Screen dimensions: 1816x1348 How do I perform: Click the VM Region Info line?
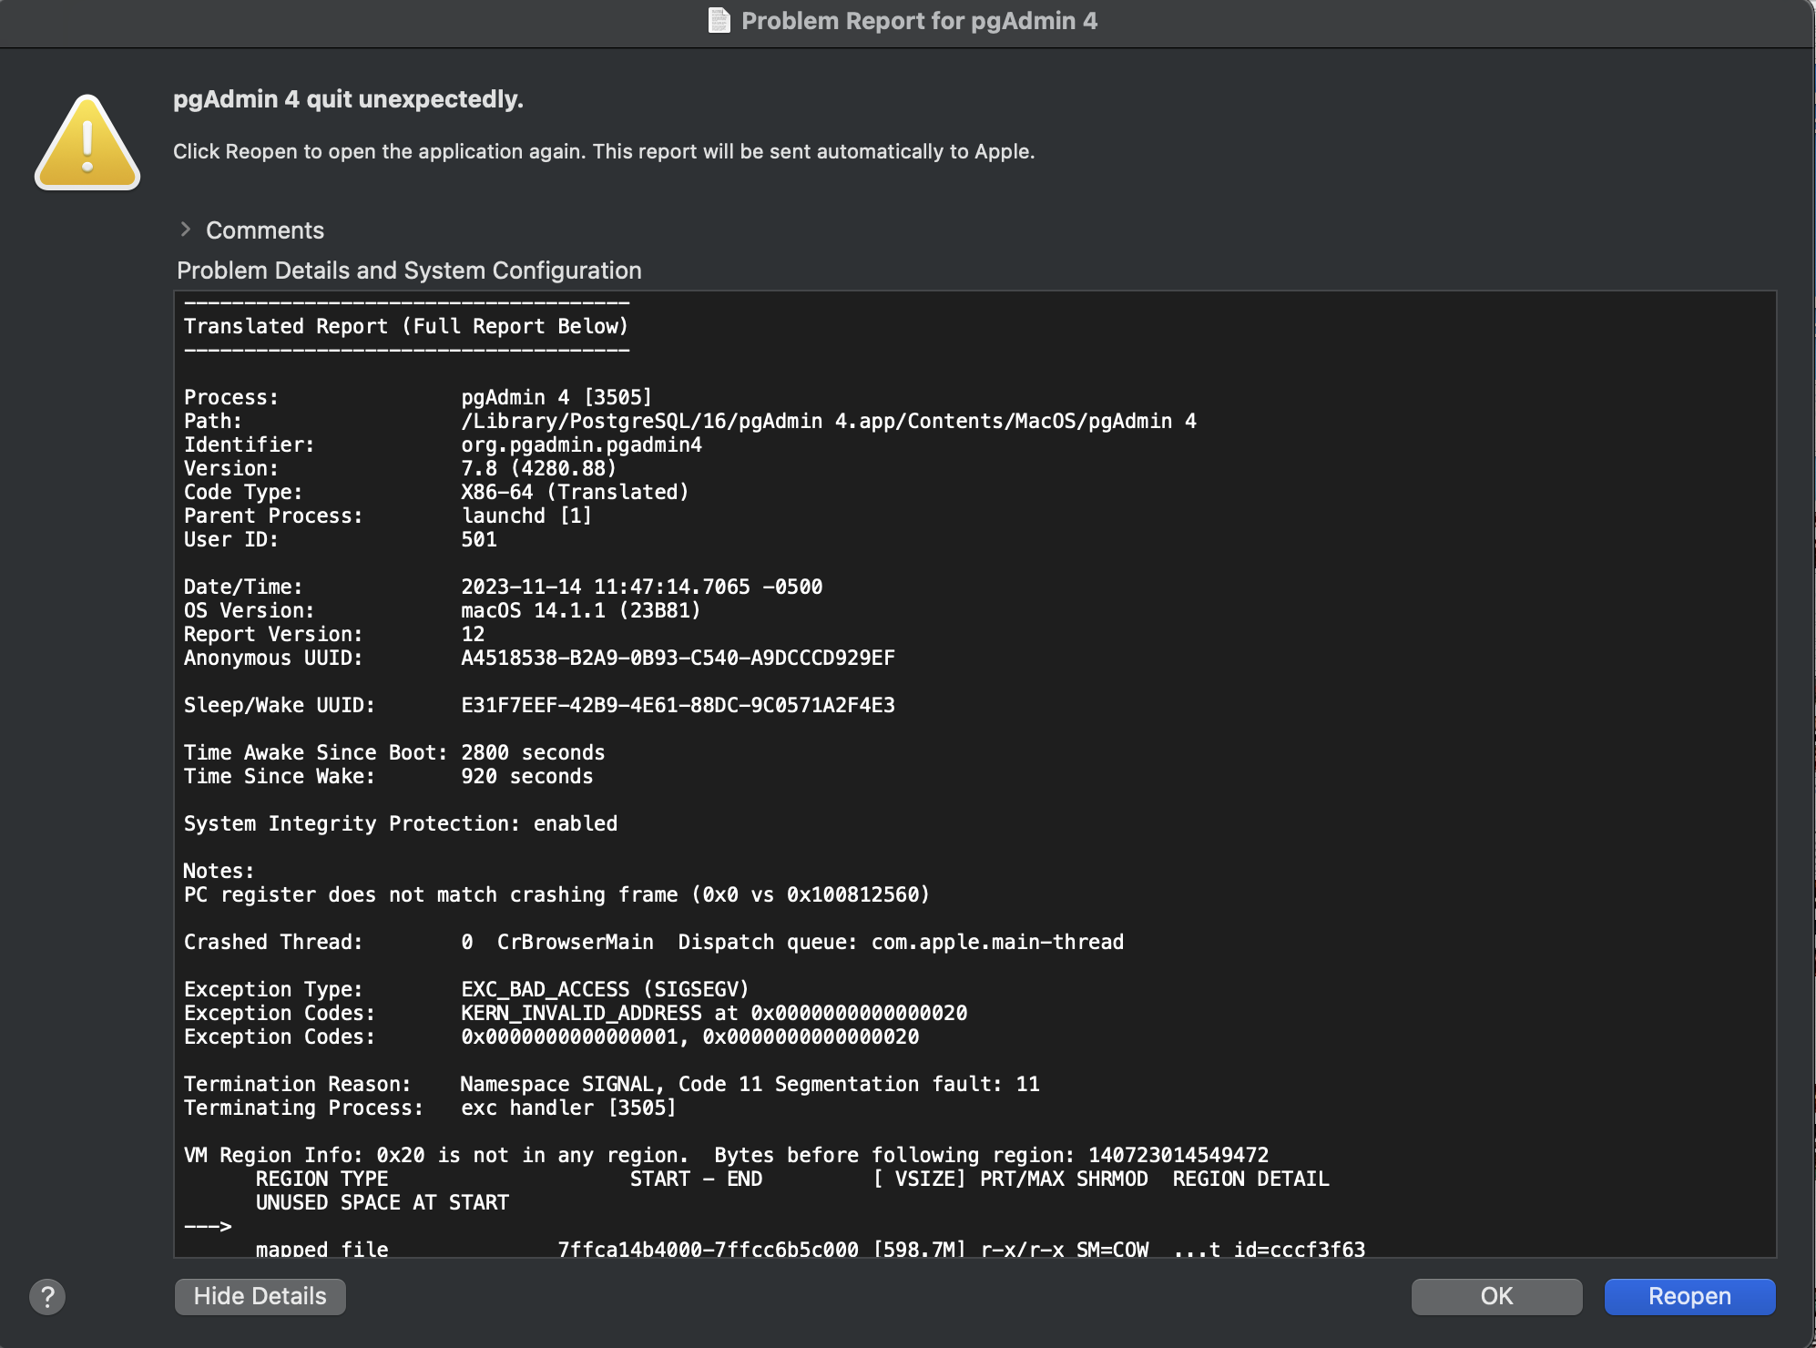click(725, 1155)
